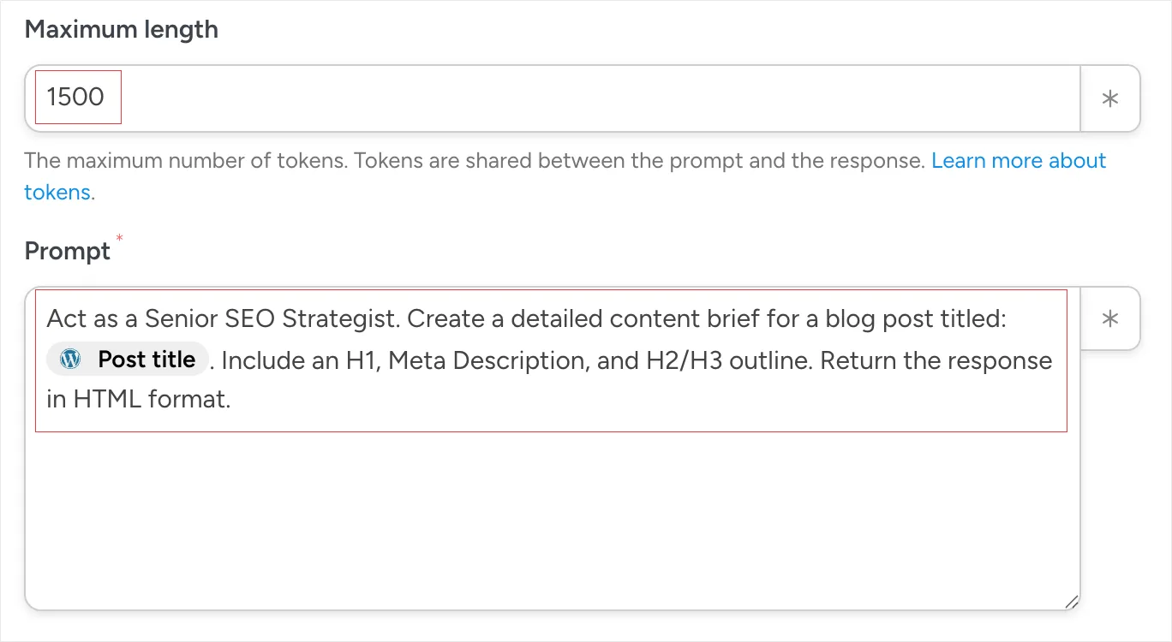Screen dimensions: 1172x642
Task: Click the asterisk button beside the Prompt field
Action: (1110, 318)
